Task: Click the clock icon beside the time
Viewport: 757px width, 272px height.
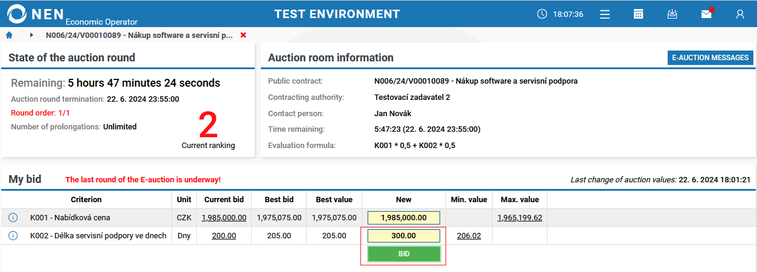Action: (541, 14)
